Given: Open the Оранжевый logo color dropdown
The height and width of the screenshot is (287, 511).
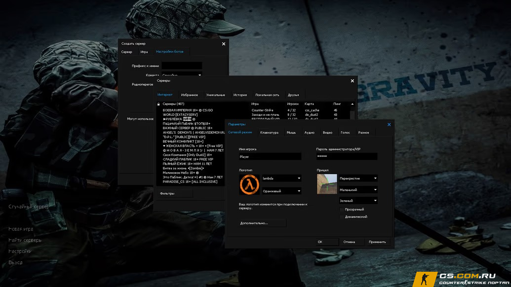Looking at the screenshot, I should 281,191.
